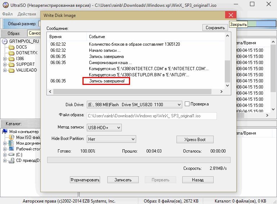Click the message log vertical scrollbar thumb

pos(227,71)
